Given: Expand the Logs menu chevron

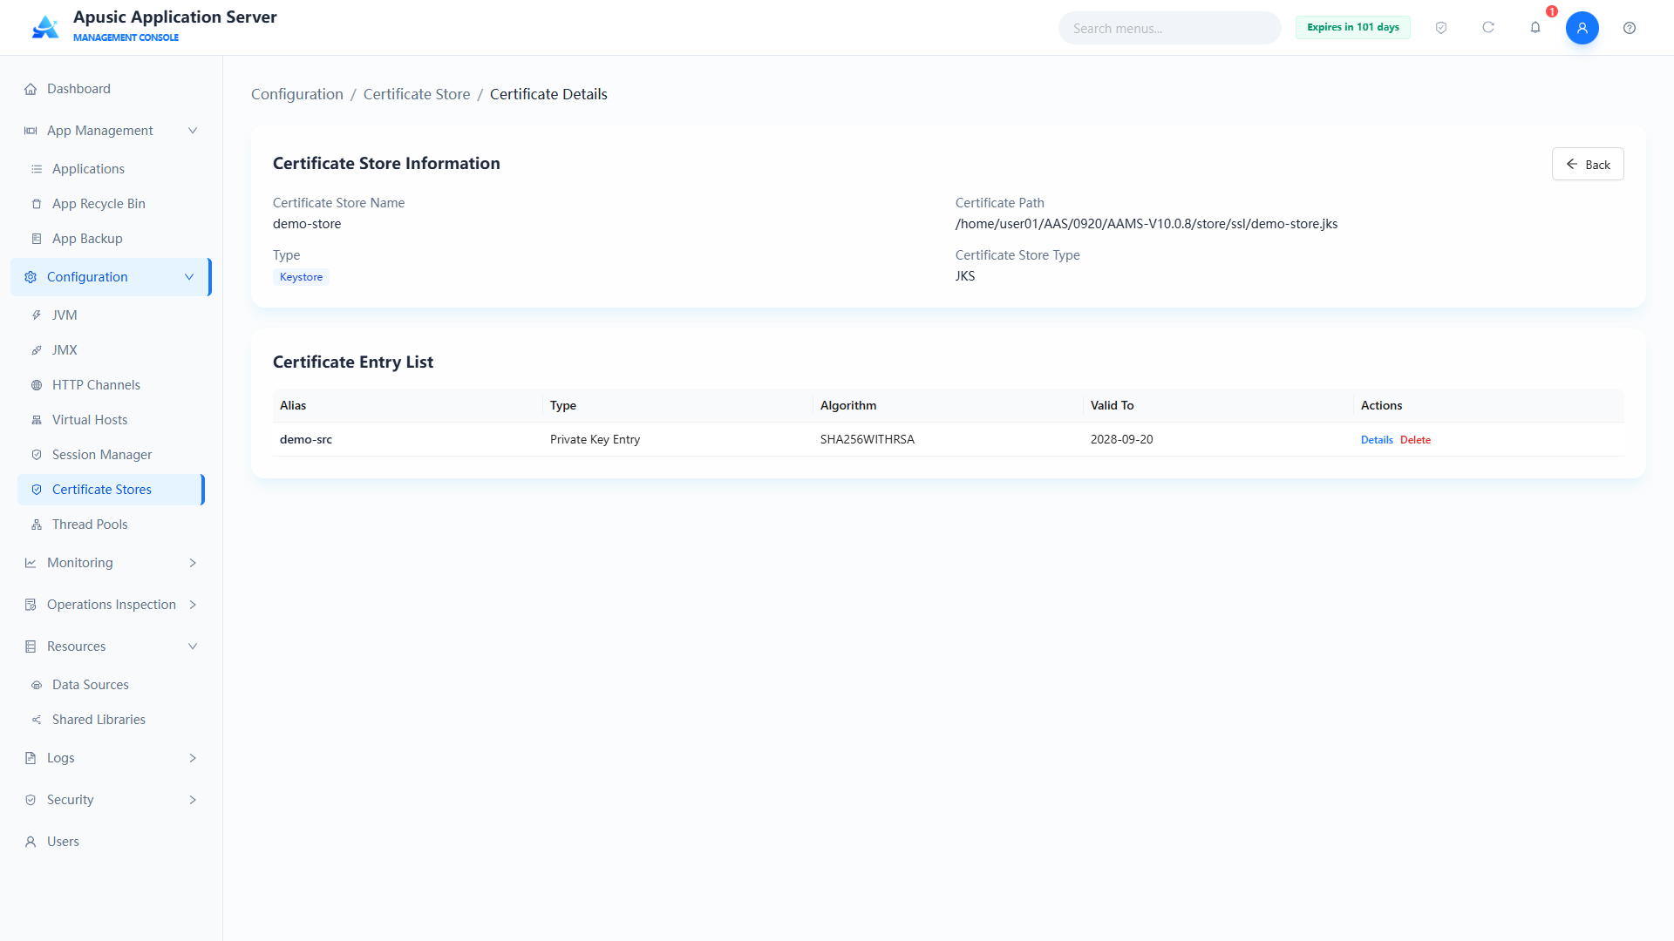Looking at the screenshot, I should (193, 758).
